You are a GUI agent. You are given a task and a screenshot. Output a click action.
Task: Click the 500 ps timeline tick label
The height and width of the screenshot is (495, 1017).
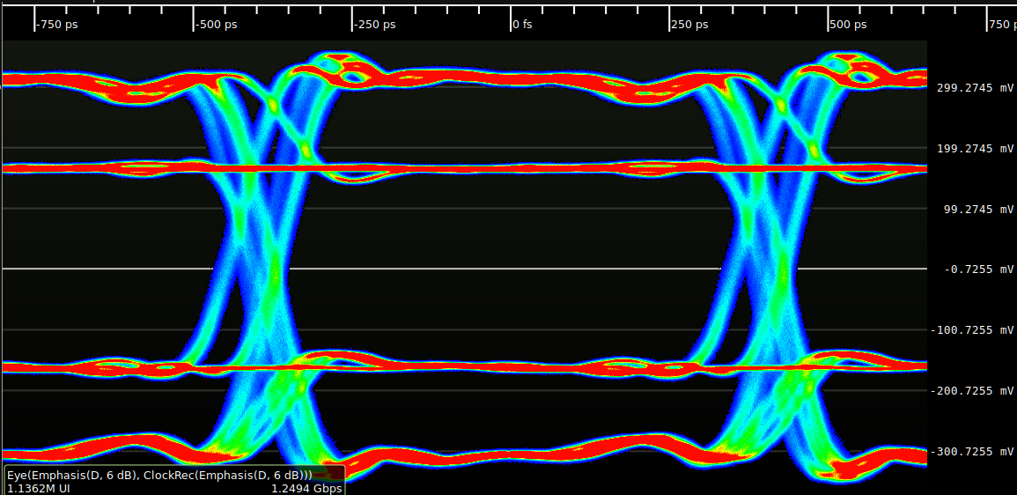[x=848, y=25]
